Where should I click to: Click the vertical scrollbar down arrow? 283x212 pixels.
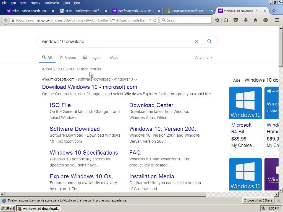click(x=281, y=190)
